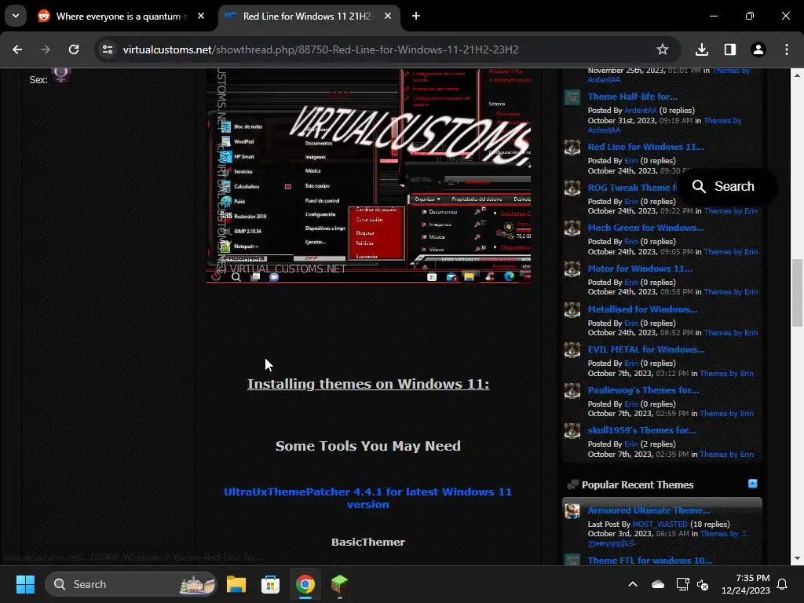Open OneDrive cloud tray icon
The image size is (804, 603).
[x=658, y=584]
